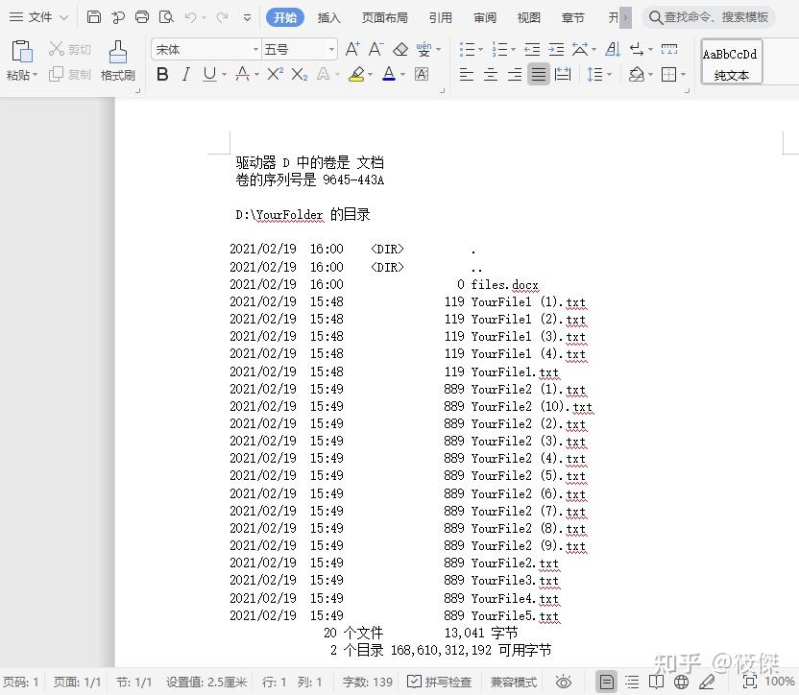Toggle Underline formatting
This screenshot has width=799, height=695.
coord(209,74)
